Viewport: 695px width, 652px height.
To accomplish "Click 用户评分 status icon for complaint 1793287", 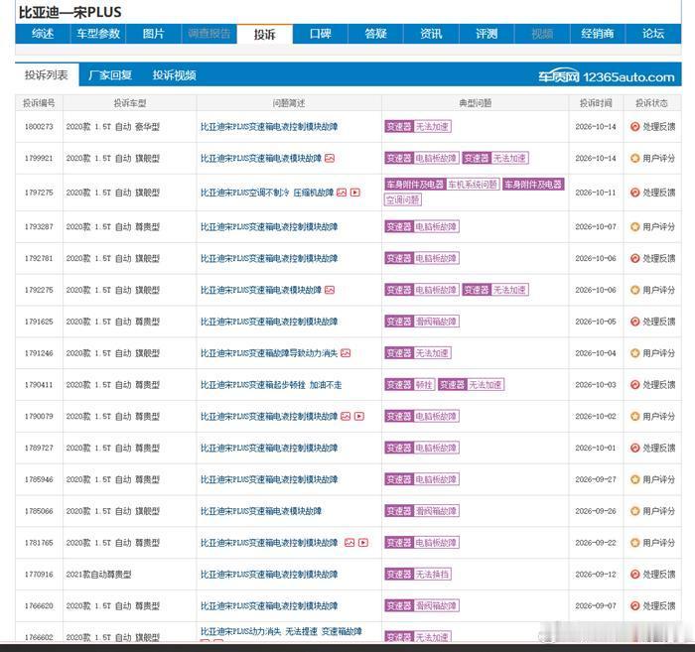I will 634,227.
